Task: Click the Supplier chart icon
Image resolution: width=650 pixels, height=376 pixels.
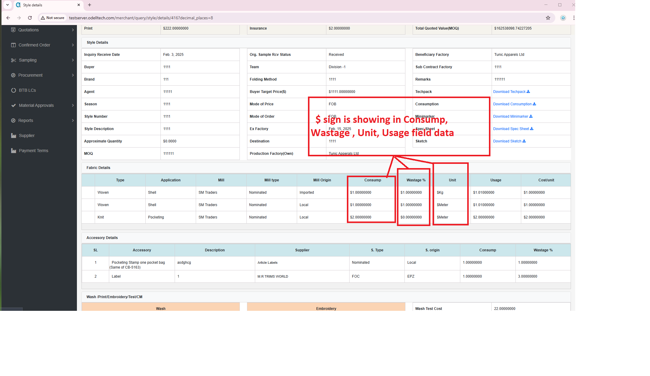Action: [14, 135]
